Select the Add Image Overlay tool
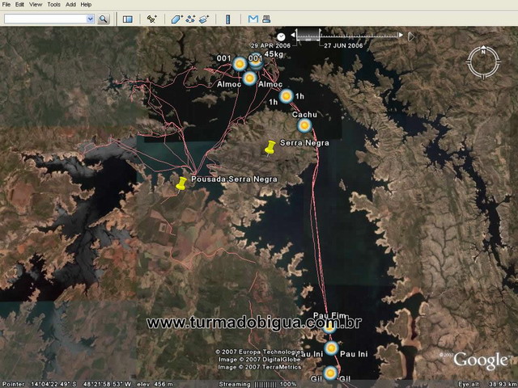 [204, 19]
